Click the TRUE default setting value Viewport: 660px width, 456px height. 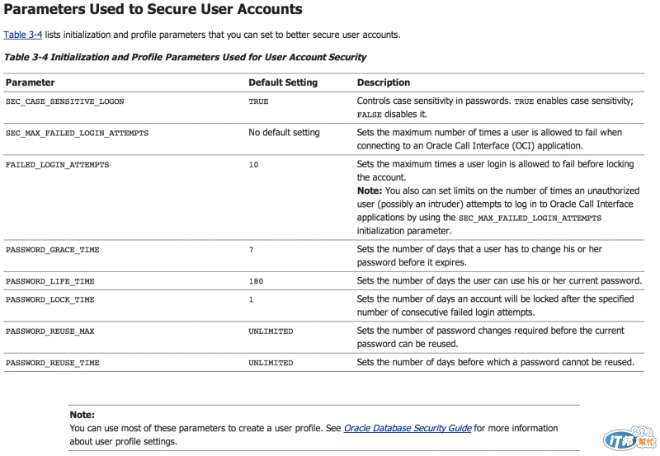click(x=258, y=101)
